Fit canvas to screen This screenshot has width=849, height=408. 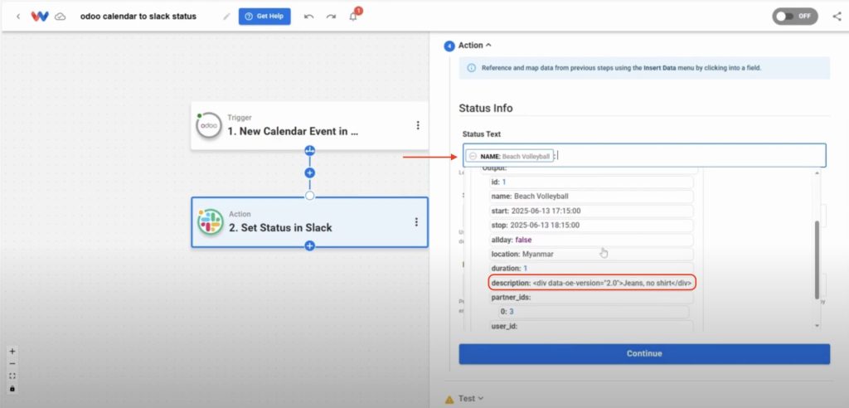click(x=12, y=376)
